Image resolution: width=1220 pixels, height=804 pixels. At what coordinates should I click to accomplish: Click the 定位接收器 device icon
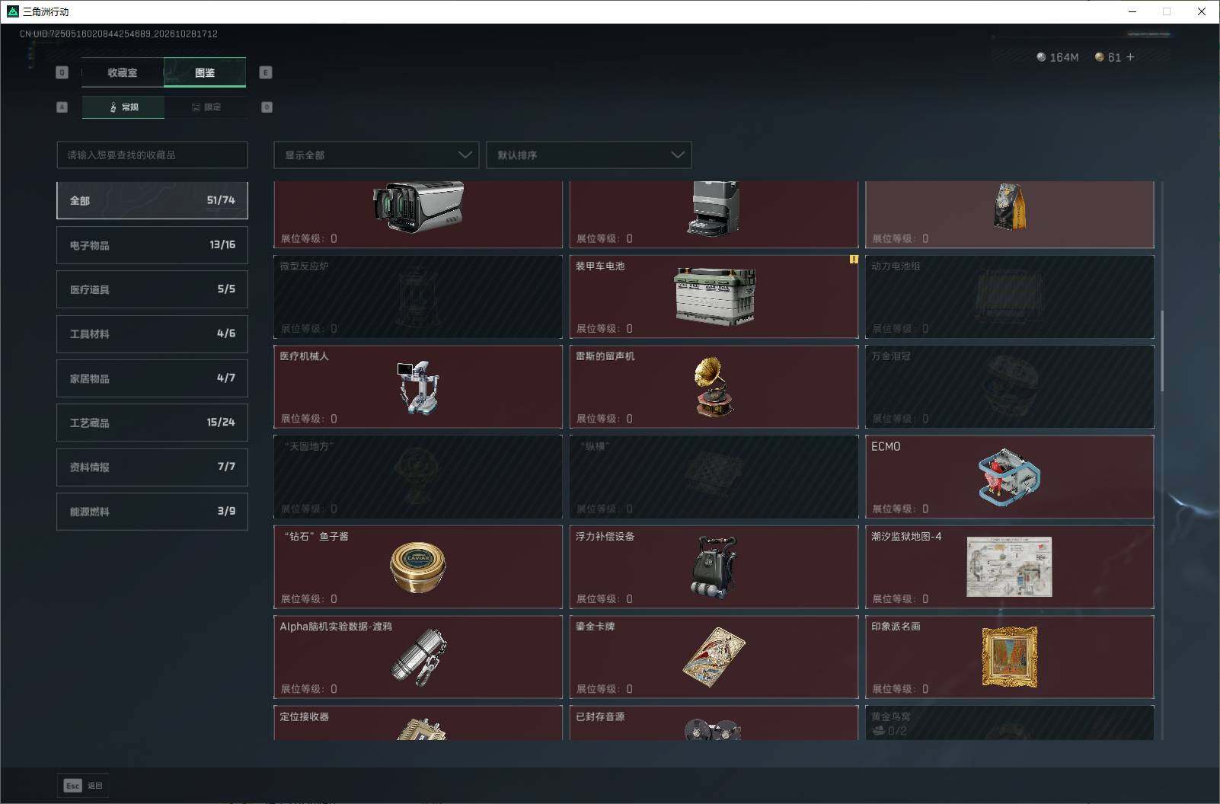click(x=421, y=729)
